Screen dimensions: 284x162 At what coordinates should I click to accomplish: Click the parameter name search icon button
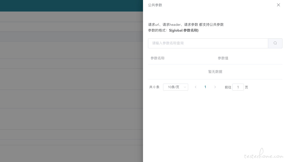pyautogui.click(x=275, y=43)
